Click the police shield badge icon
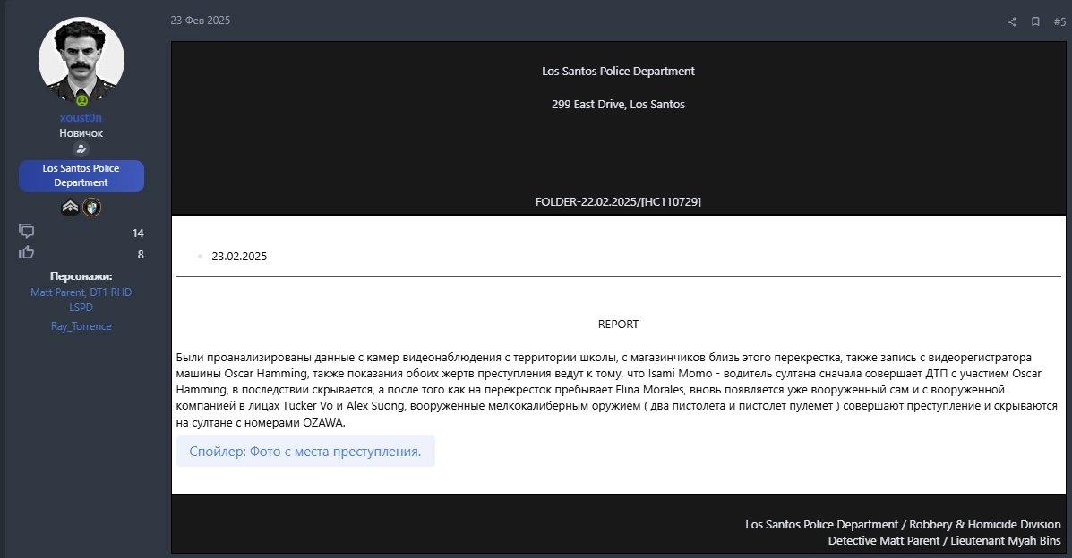This screenshot has width=1072, height=558. point(91,207)
